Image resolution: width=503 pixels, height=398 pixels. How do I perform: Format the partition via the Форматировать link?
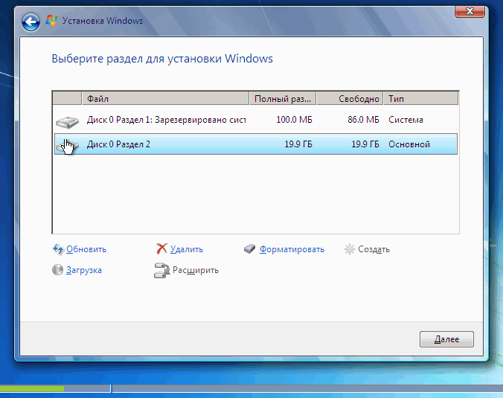[x=292, y=249]
